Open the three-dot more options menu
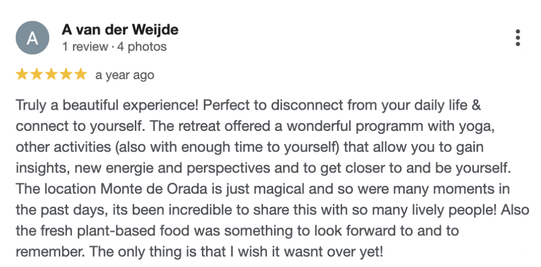Screen dimensions: 541x267 (518, 38)
